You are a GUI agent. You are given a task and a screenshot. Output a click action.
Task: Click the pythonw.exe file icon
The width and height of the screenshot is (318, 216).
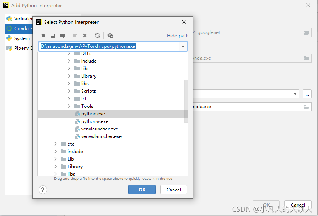(x=77, y=121)
